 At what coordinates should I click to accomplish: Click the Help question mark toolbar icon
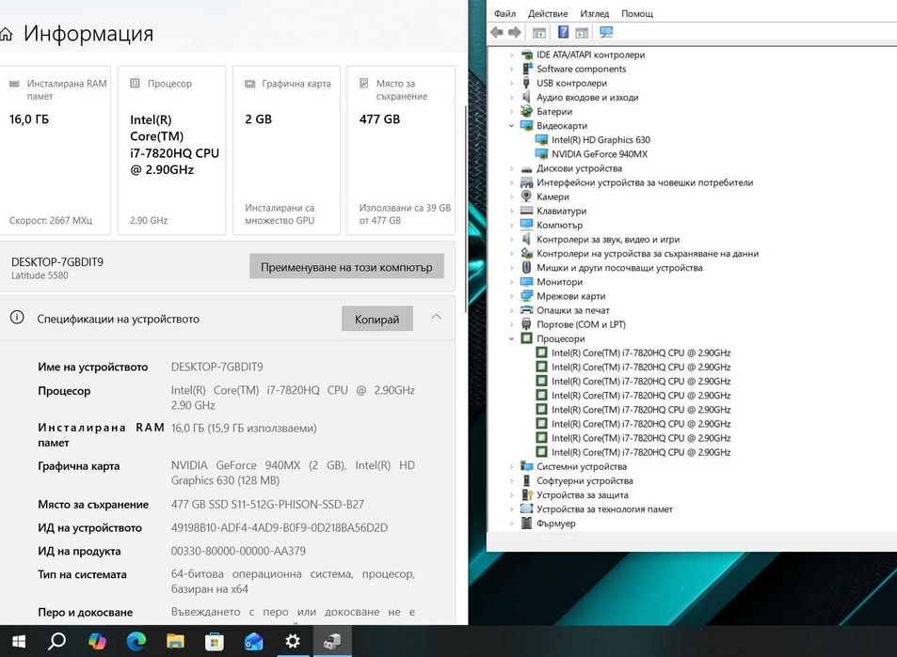[x=564, y=32]
